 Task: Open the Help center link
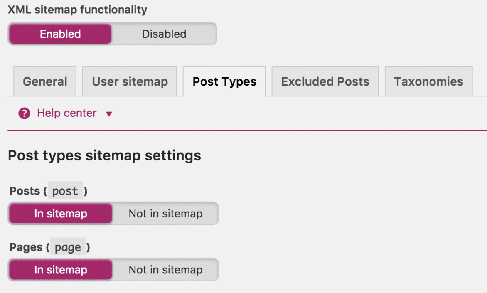(67, 113)
